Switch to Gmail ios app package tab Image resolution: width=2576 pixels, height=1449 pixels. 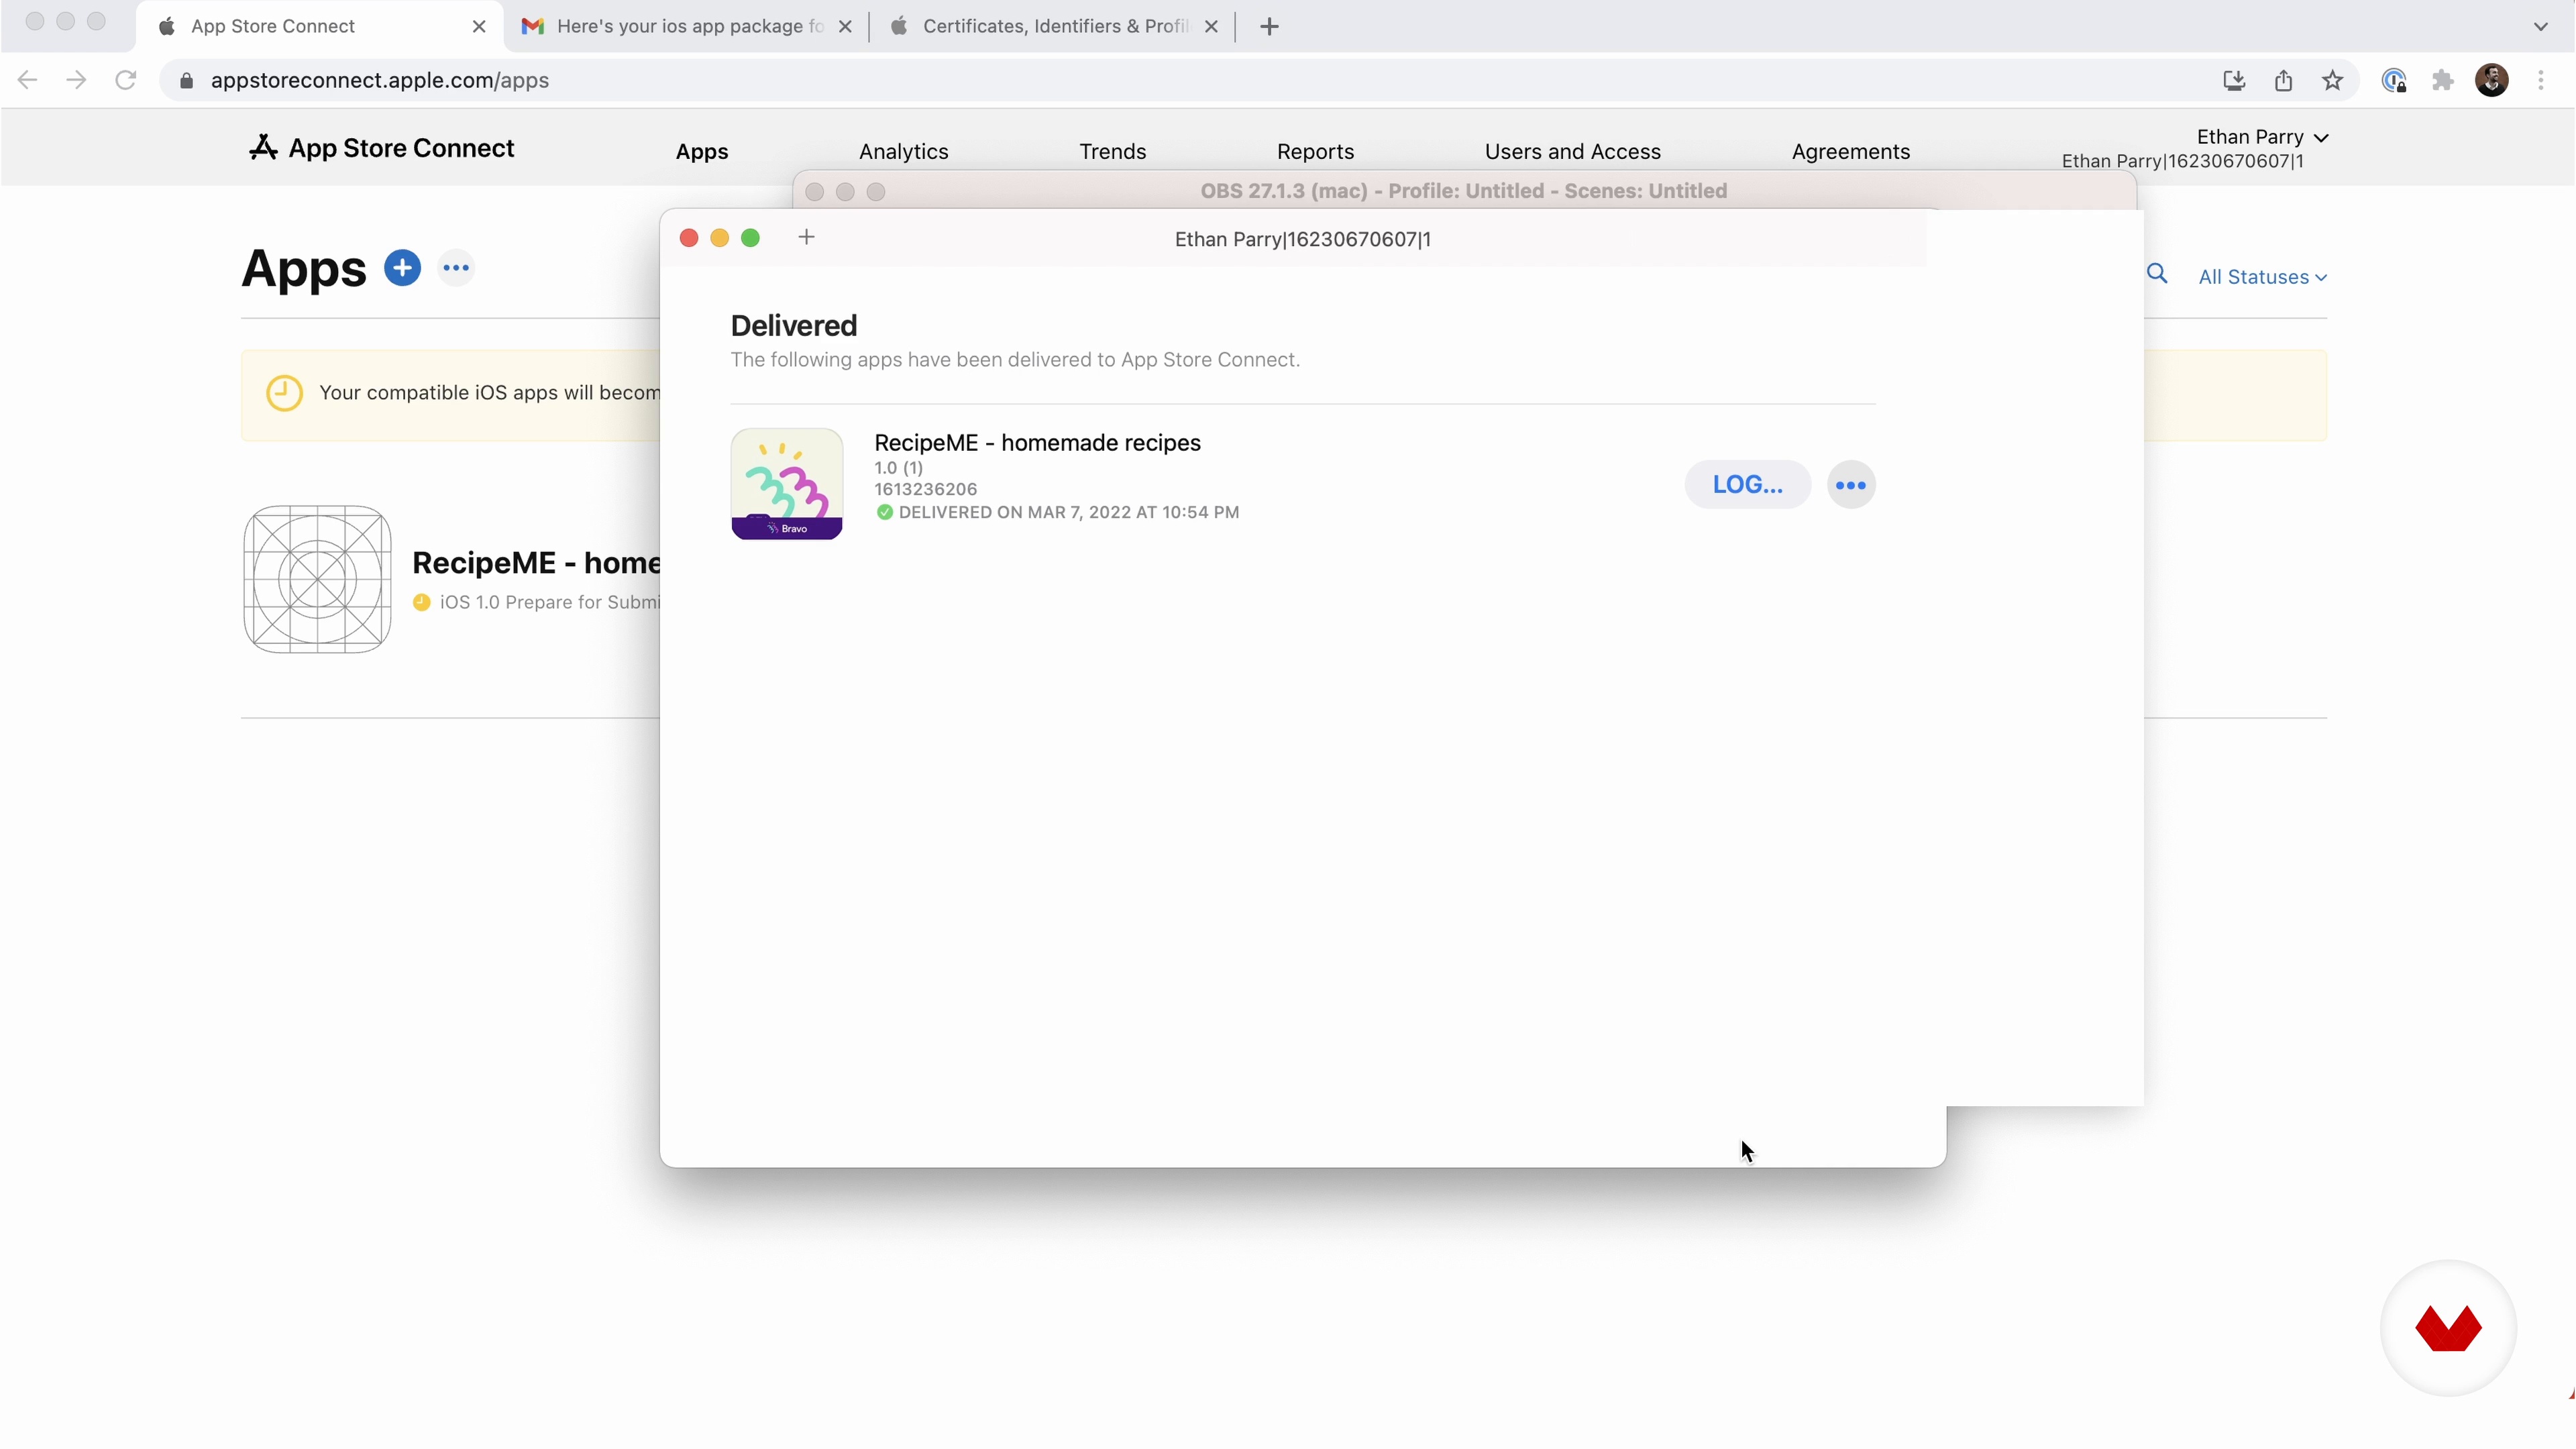(685, 26)
